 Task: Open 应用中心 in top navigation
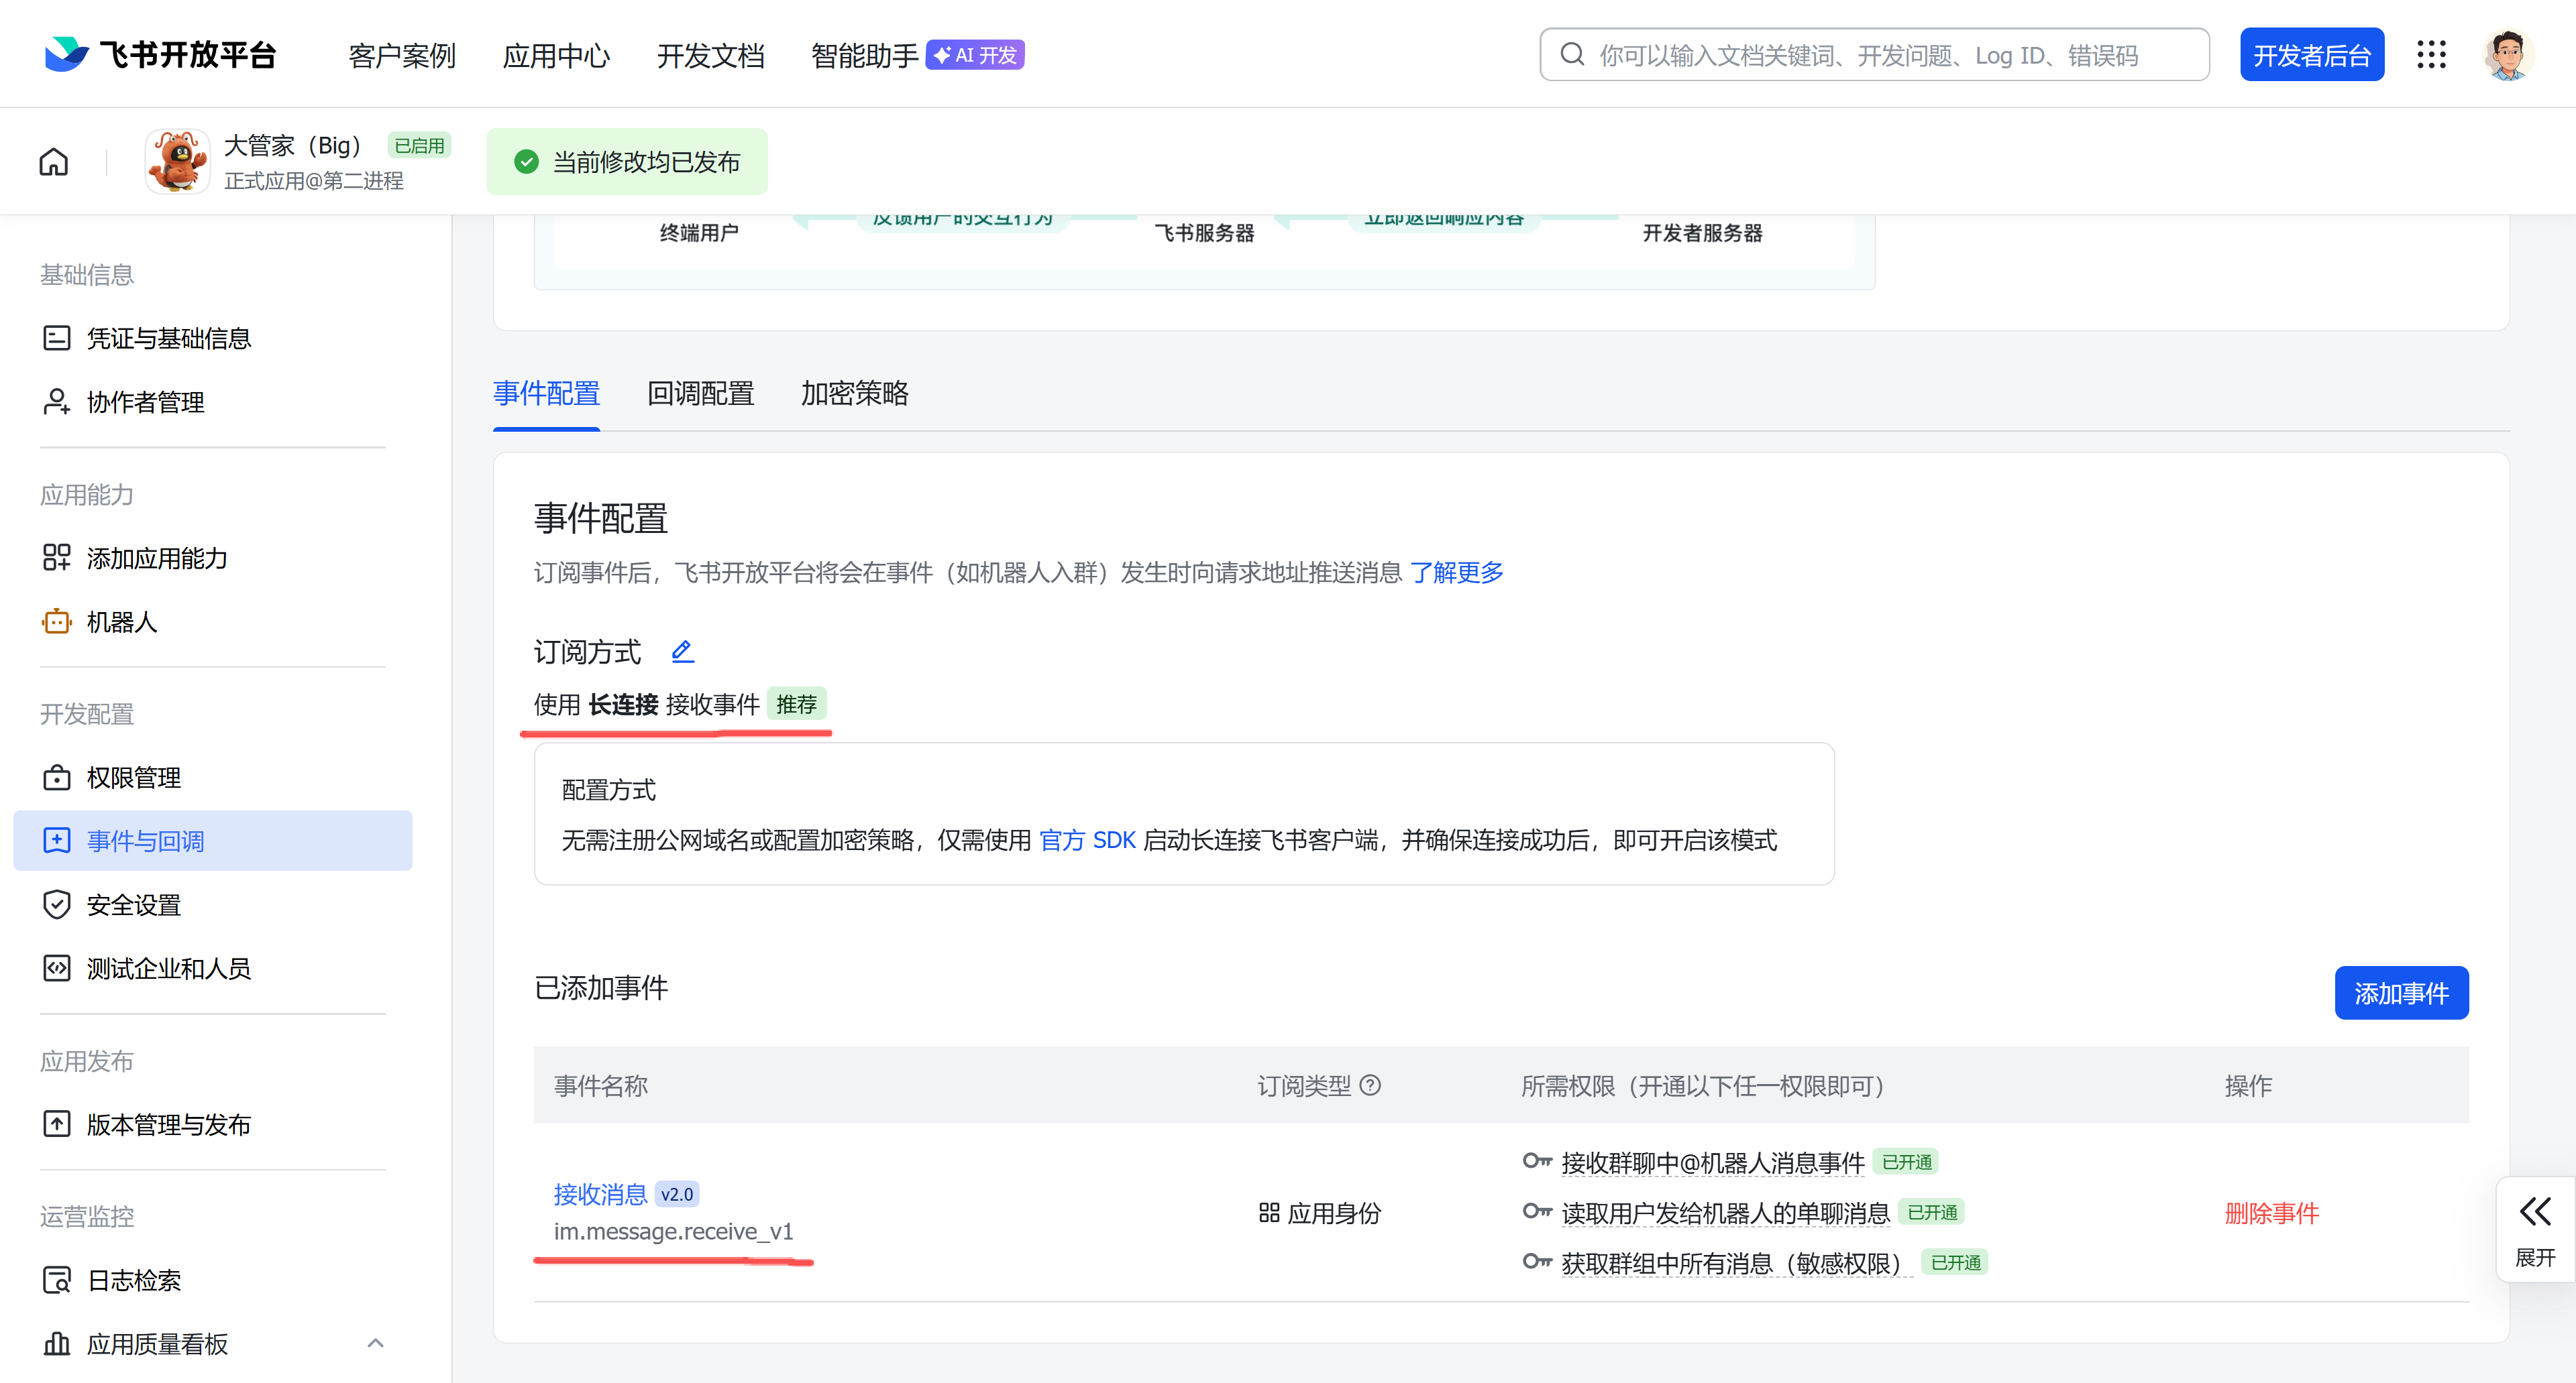pos(557,55)
